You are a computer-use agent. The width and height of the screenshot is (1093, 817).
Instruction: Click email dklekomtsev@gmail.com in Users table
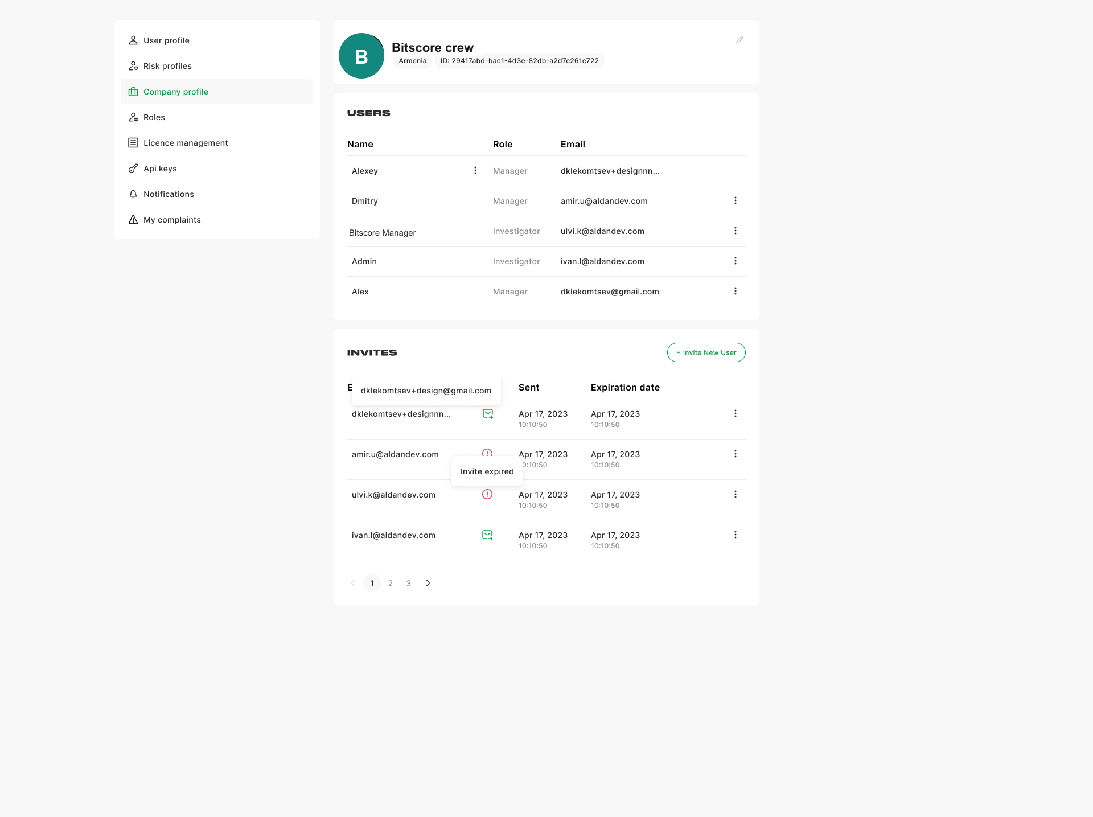coord(610,292)
